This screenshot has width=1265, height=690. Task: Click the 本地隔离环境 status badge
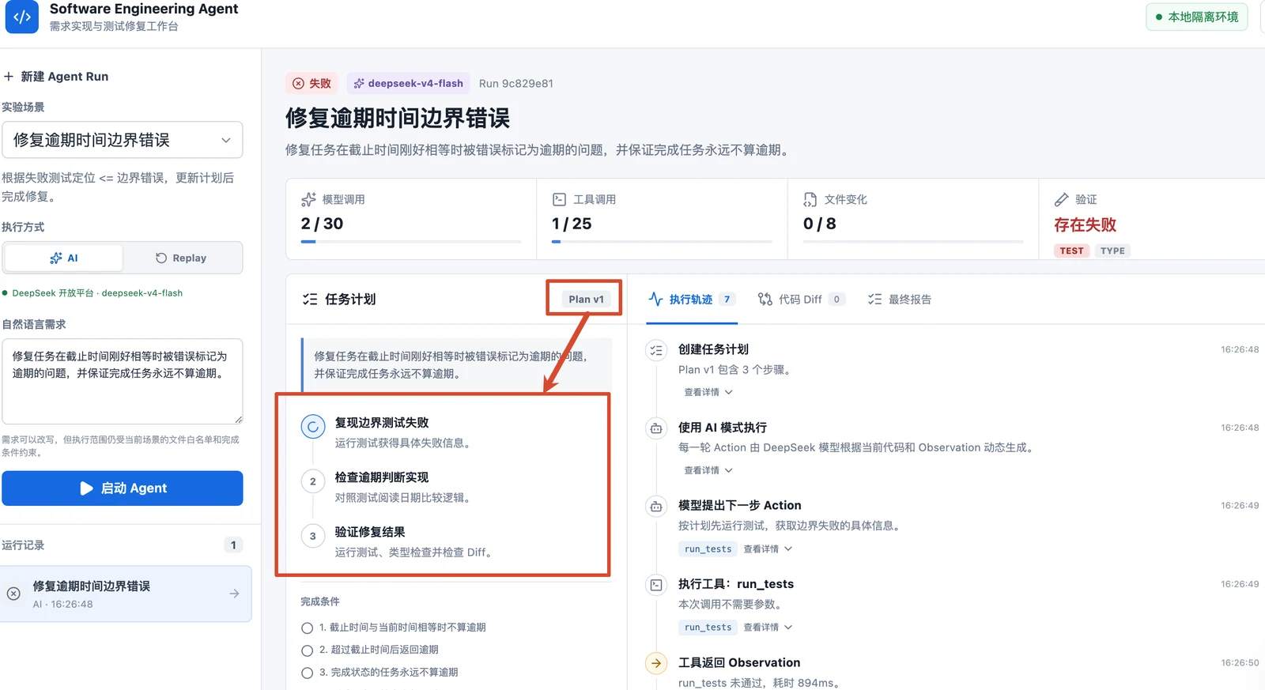1196,17
